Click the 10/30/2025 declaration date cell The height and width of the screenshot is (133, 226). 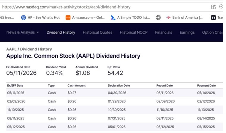pos(117,110)
